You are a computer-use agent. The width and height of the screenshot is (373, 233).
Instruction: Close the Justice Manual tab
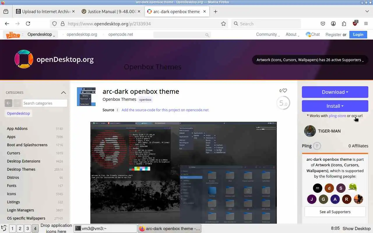139,11
